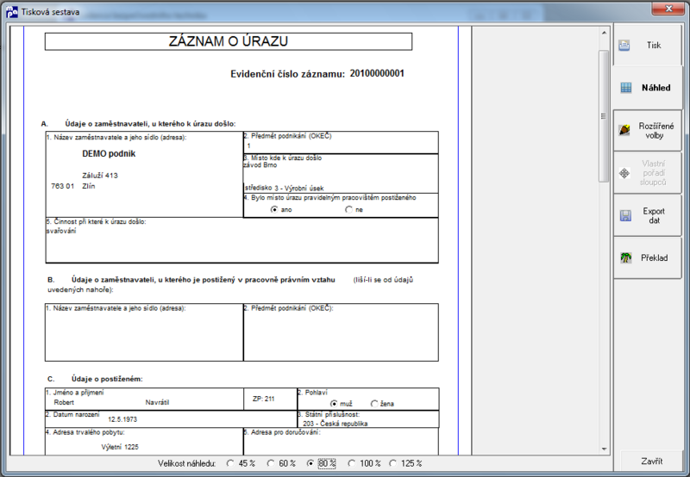Open the Tisk print button label
690x477 pixels.
click(x=654, y=46)
